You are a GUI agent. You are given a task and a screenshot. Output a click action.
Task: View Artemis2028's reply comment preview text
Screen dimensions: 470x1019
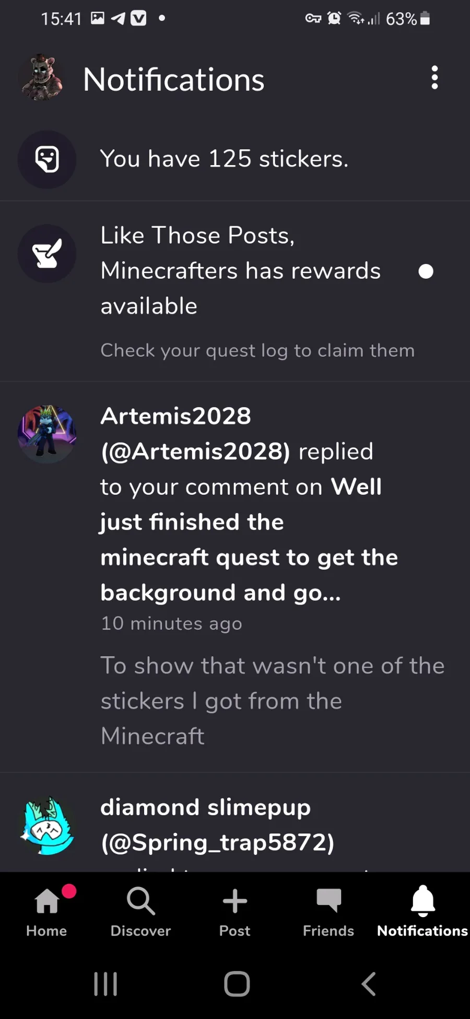click(272, 701)
